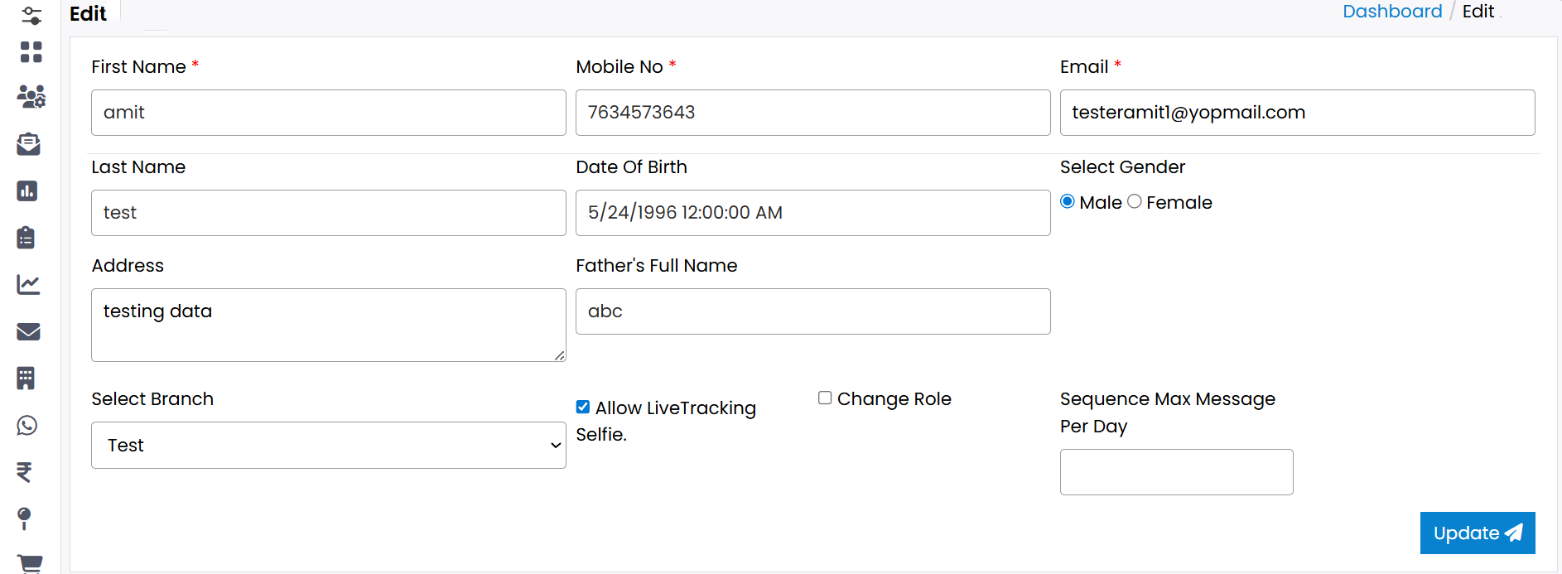Select the Female gender radio button
The height and width of the screenshot is (574, 1562).
1135,201
